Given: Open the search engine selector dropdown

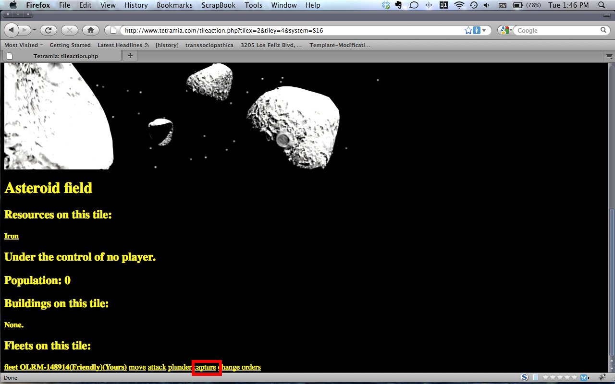Looking at the screenshot, I should [x=505, y=30].
